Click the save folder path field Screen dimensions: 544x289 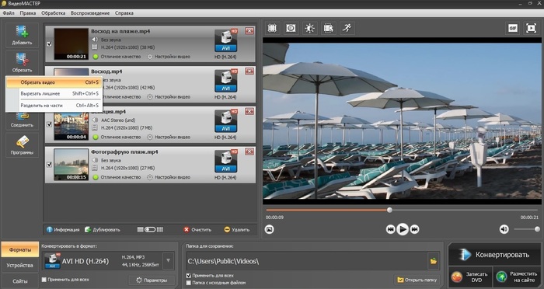[x=307, y=261]
